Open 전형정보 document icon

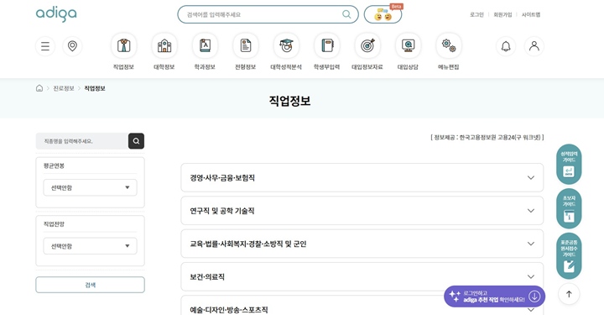coord(246,45)
